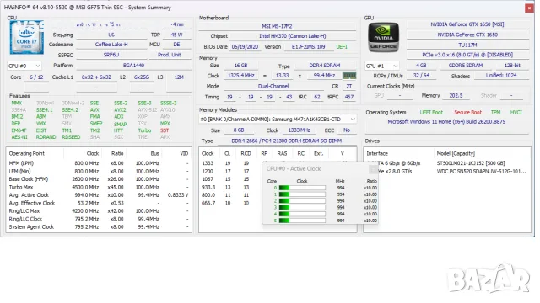Click the red Secure Boot label
Image resolution: width=540 pixels, height=303 pixels.
(x=467, y=112)
